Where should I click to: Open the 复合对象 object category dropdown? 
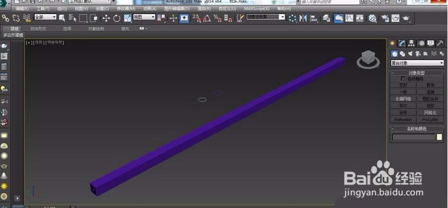point(418,63)
